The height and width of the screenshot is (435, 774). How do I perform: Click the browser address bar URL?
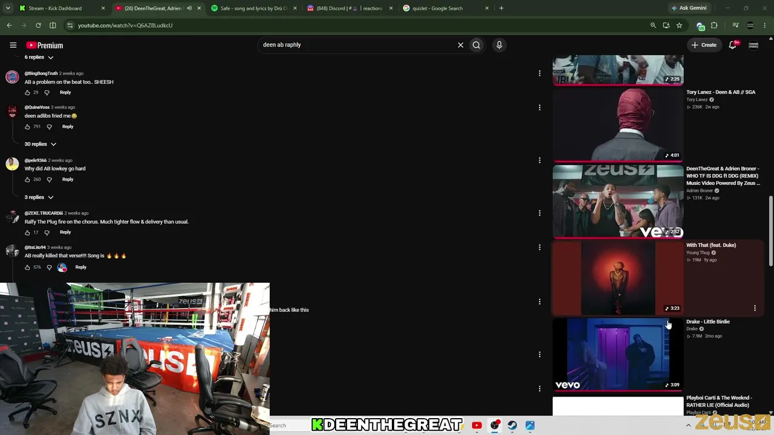pyautogui.click(x=125, y=25)
